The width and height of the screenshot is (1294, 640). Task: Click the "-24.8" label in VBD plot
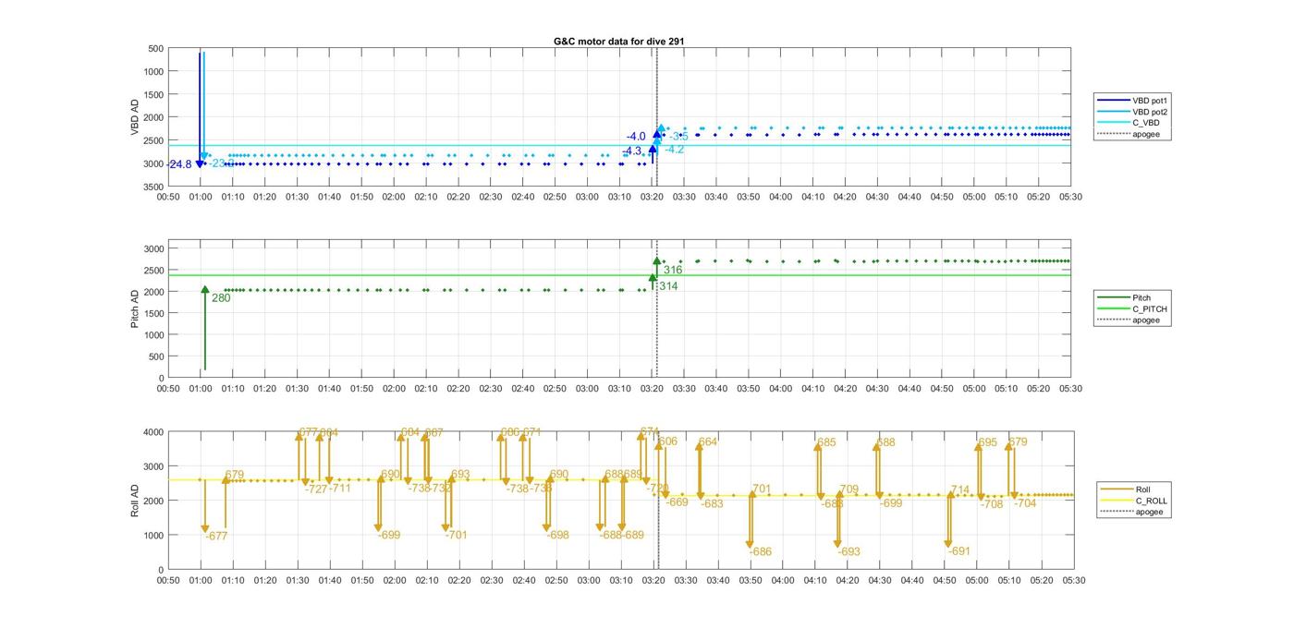(x=179, y=165)
